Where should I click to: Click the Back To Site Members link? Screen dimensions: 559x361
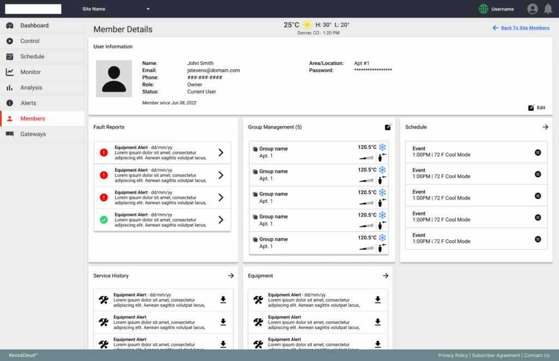click(525, 28)
